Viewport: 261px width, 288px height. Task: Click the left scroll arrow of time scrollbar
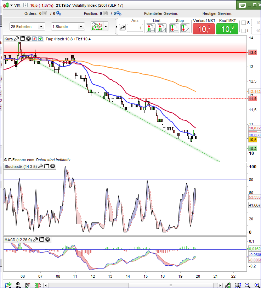[46, 286]
